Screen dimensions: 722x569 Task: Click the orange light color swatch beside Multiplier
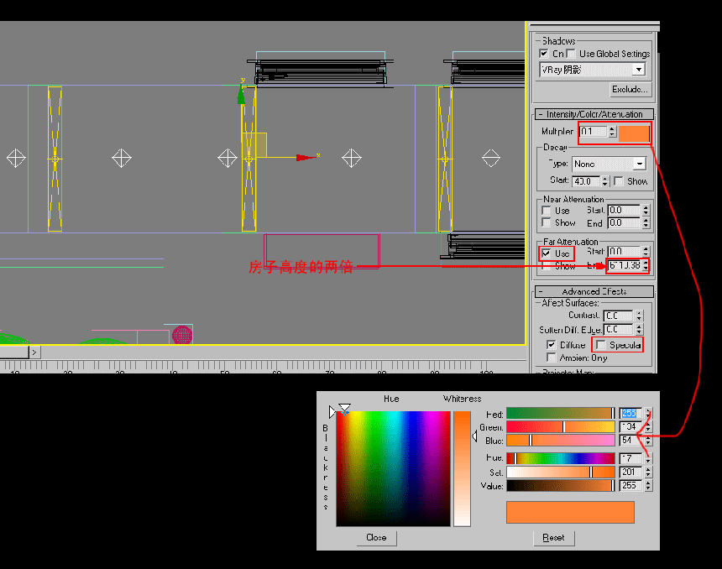pos(634,133)
